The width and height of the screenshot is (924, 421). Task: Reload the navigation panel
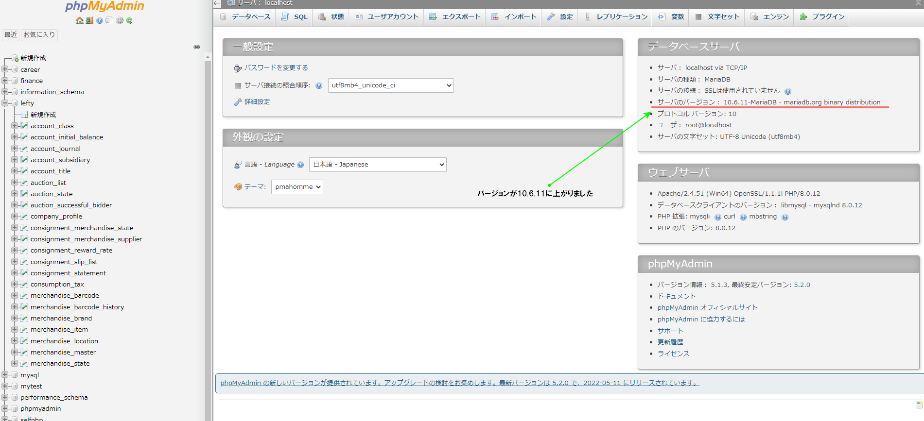pos(129,20)
